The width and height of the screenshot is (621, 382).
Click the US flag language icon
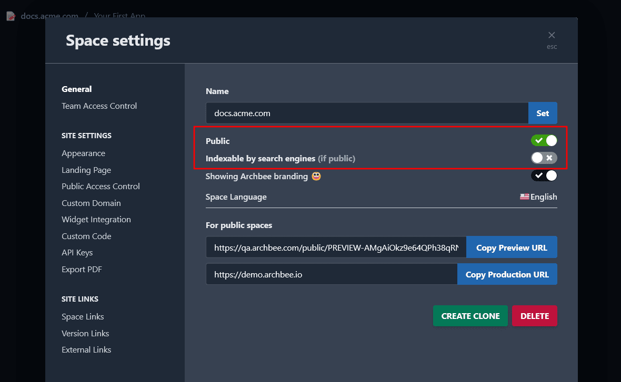tap(524, 197)
